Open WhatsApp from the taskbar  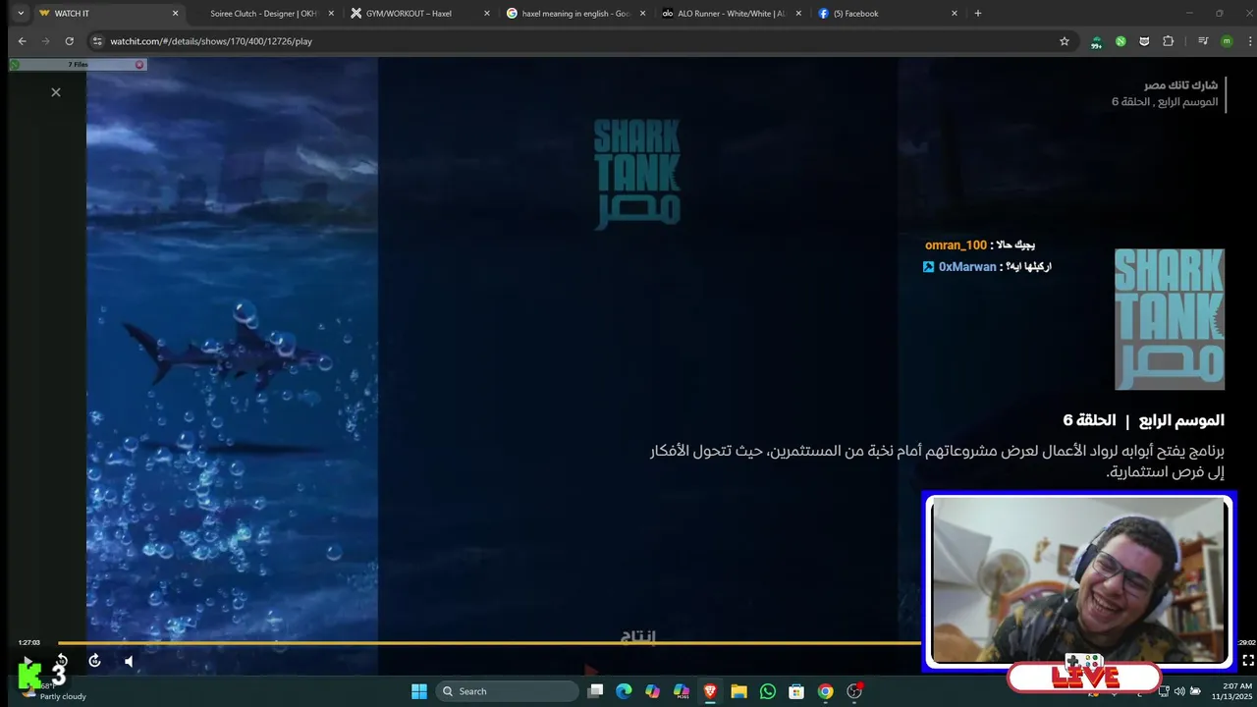(768, 691)
